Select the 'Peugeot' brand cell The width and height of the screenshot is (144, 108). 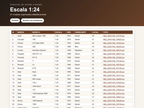(x=24, y=54)
